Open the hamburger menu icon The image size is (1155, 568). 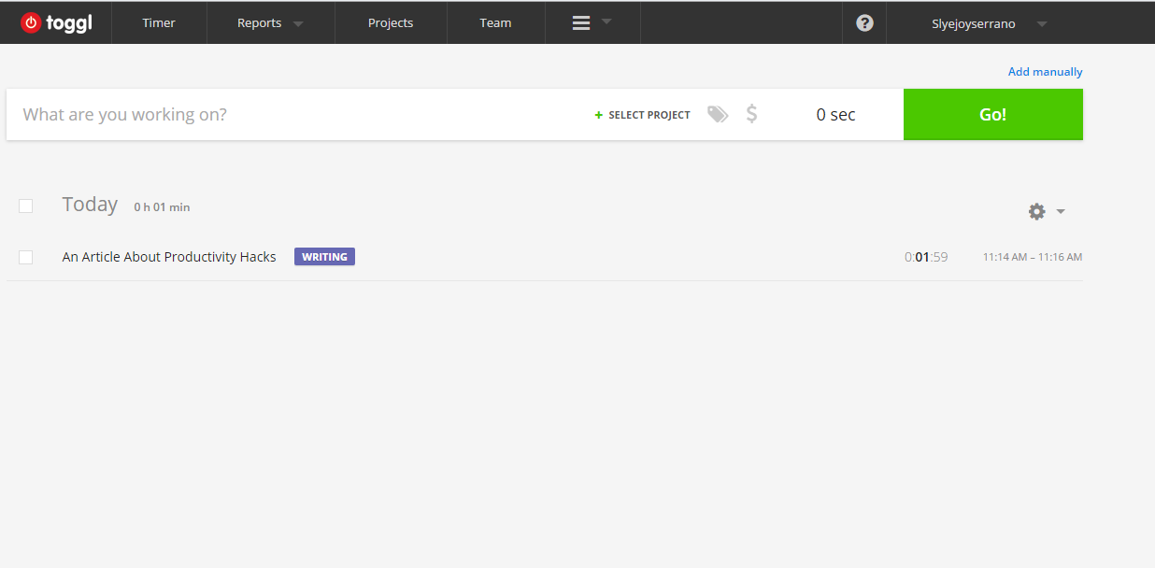[x=581, y=22]
